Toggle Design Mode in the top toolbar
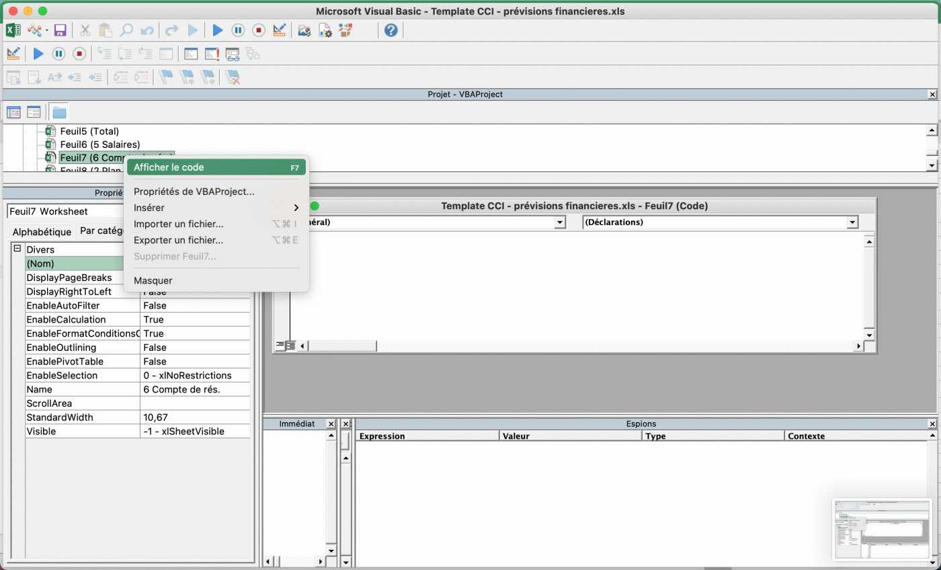This screenshot has width=941, height=570. coord(280,30)
